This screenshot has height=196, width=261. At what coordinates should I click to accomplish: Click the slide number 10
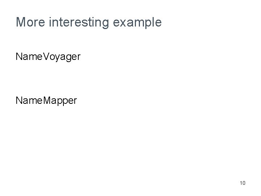243,183
